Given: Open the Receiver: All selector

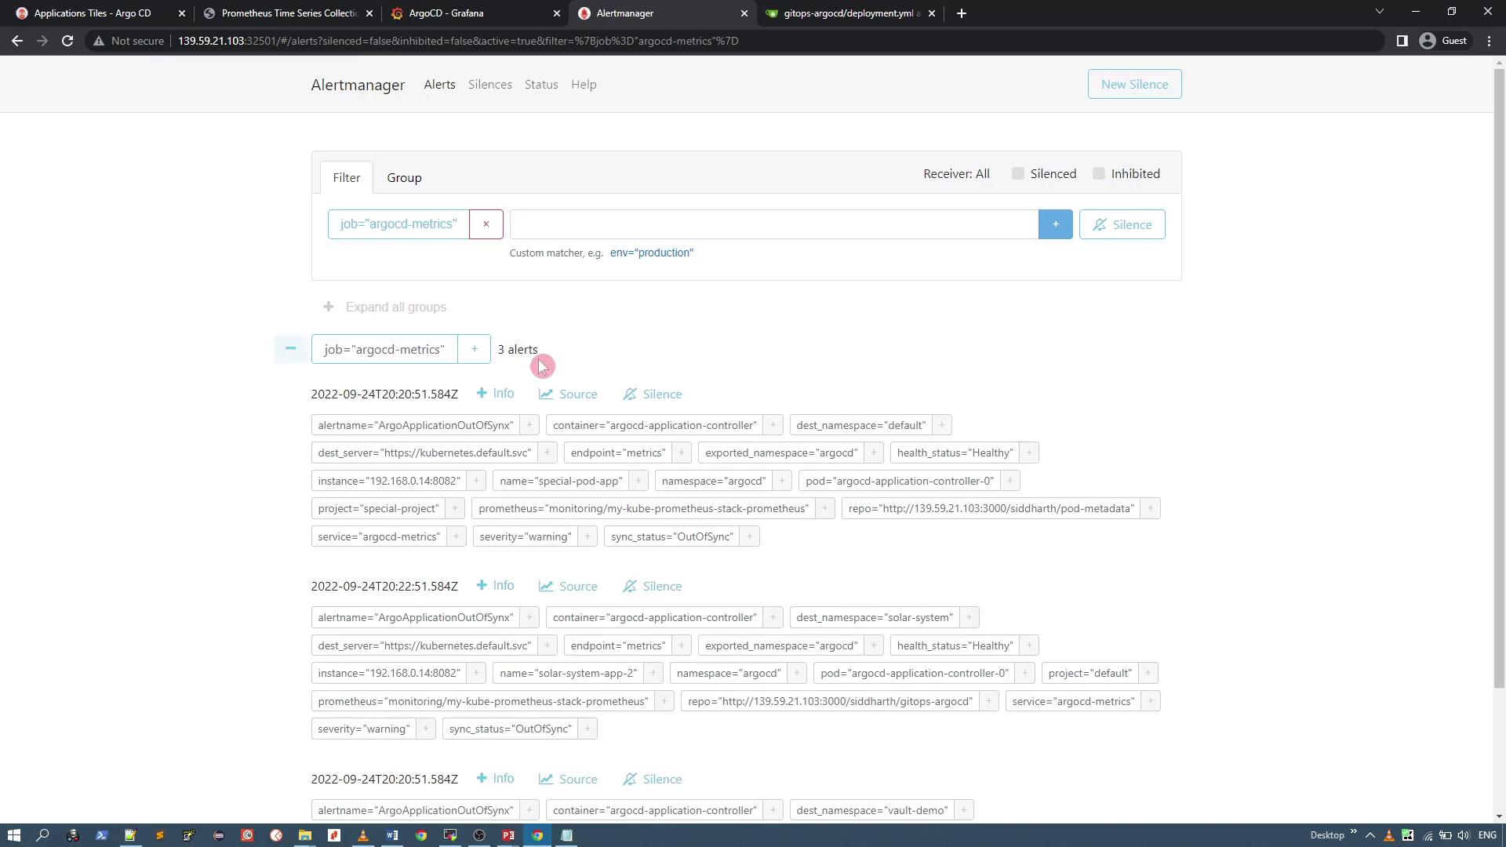Looking at the screenshot, I should [x=956, y=174].
